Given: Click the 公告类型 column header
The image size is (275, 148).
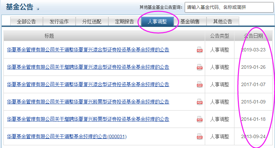Looking at the screenshot, I should pyautogui.click(x=219, y=36).
